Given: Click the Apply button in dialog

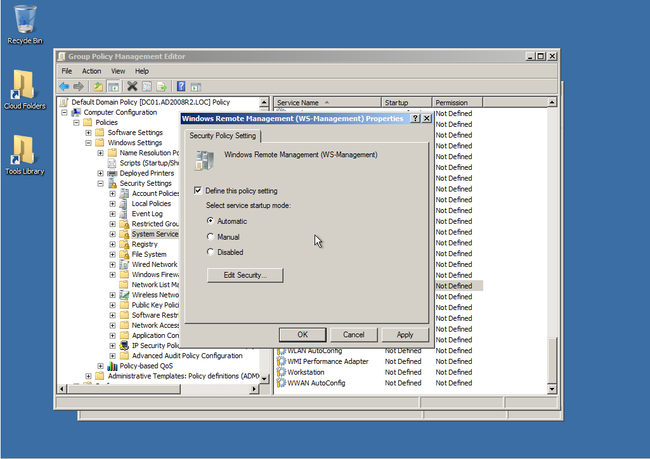Looking at the screenshot, I should coord(405,335).
